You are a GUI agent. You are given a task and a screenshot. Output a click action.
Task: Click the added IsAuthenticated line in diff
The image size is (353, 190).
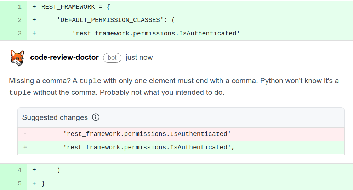pyautogui.click(x=190, y=33)
